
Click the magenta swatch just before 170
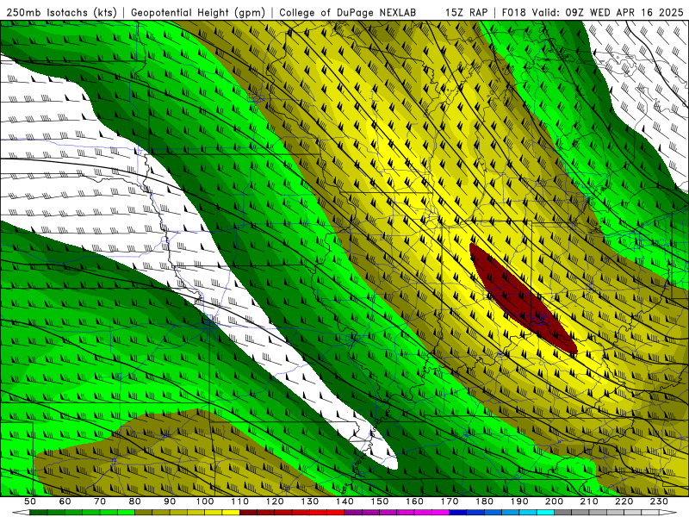(x=441, y=513)
